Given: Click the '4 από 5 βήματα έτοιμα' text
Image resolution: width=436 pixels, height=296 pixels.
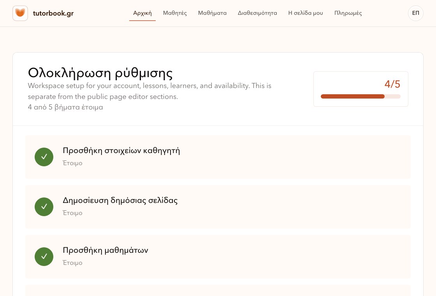Looking at the screenshot, I should 65,107.
